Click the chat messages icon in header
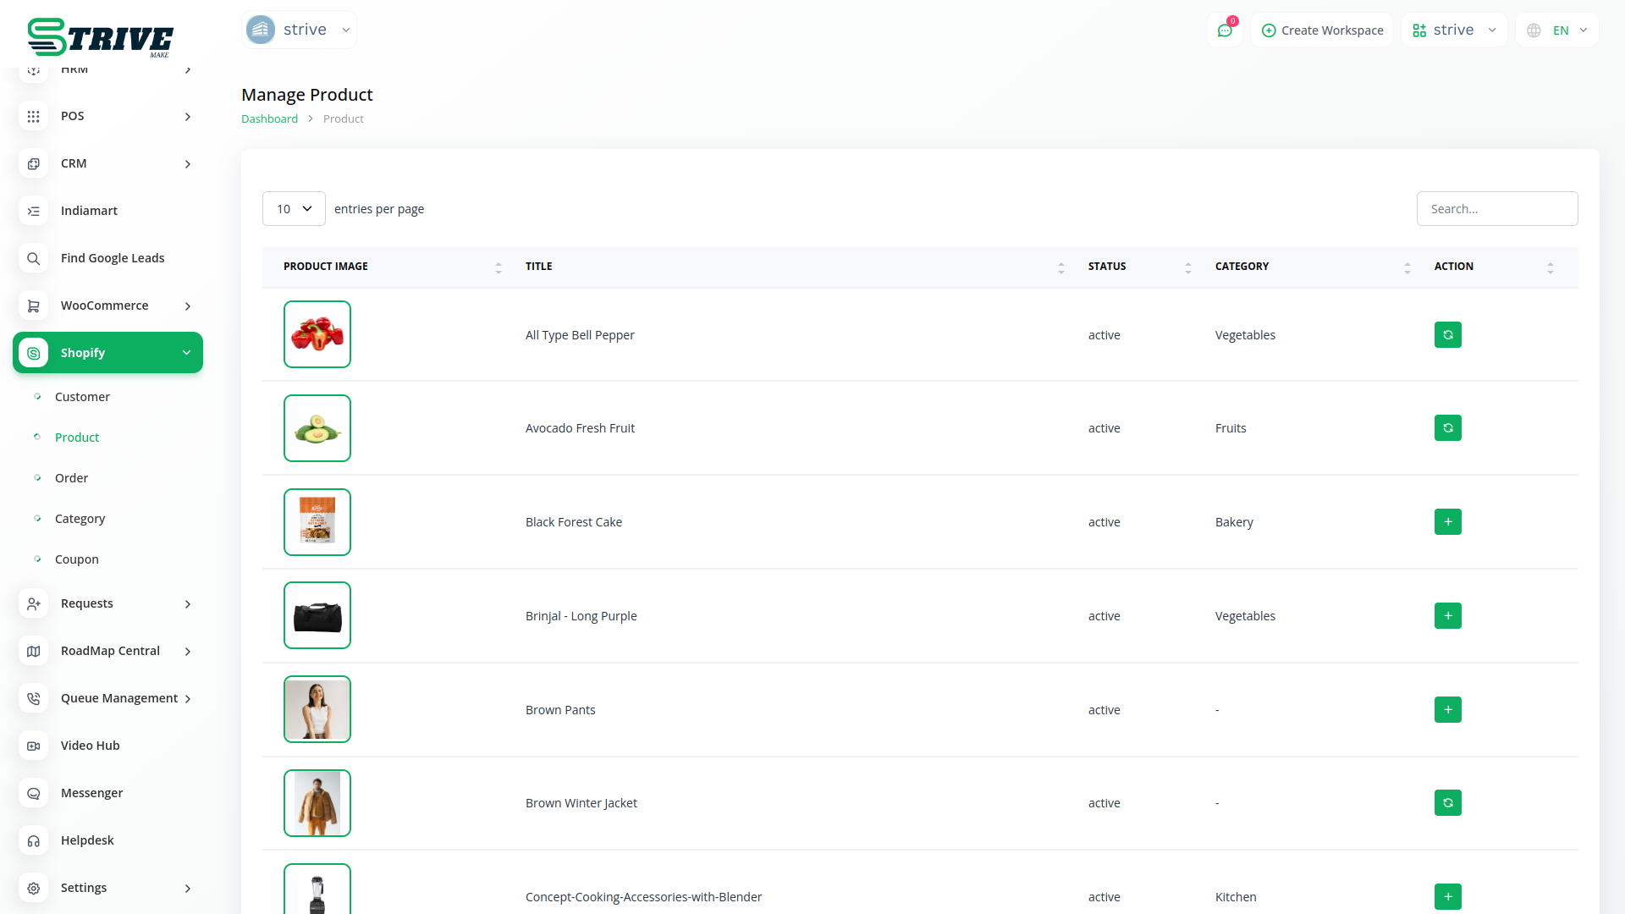 (x=1224, y=30)
